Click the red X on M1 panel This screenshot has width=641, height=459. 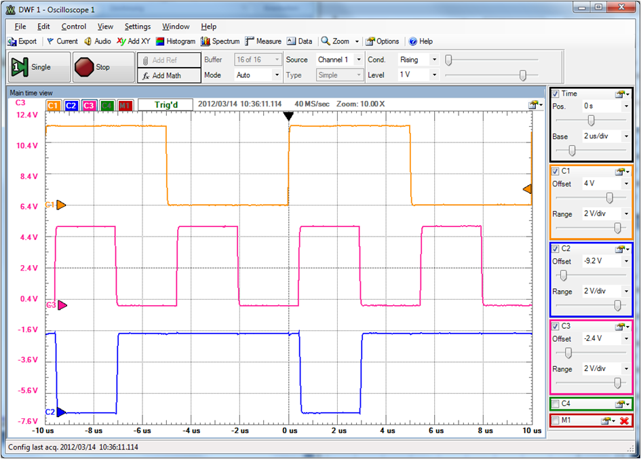pyautogui.click(x=624, y=421)
